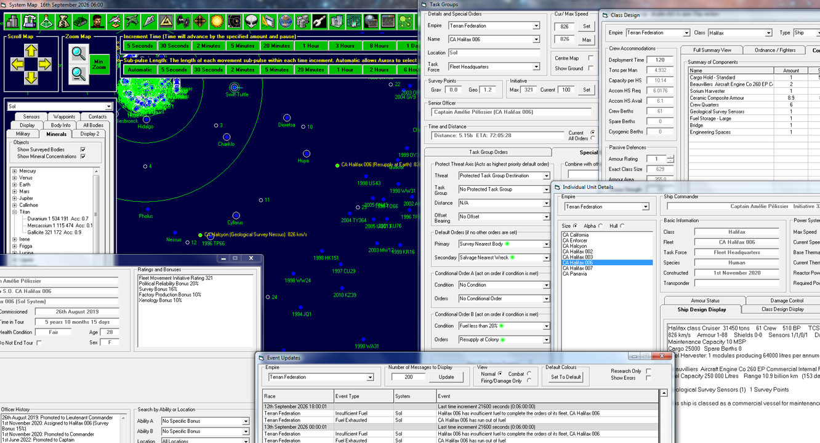Click the wrench toolbar icon
820x443 pixels.
tap(318, 22)
